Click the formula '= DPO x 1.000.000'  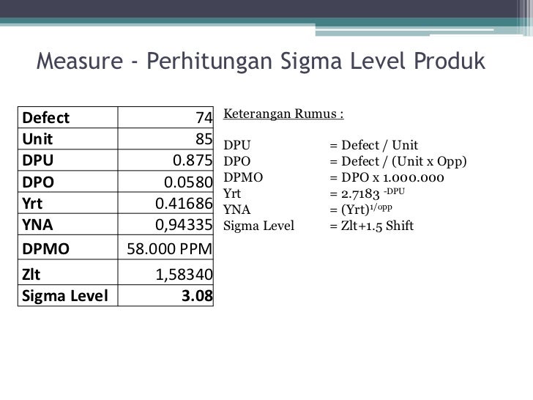387,177
